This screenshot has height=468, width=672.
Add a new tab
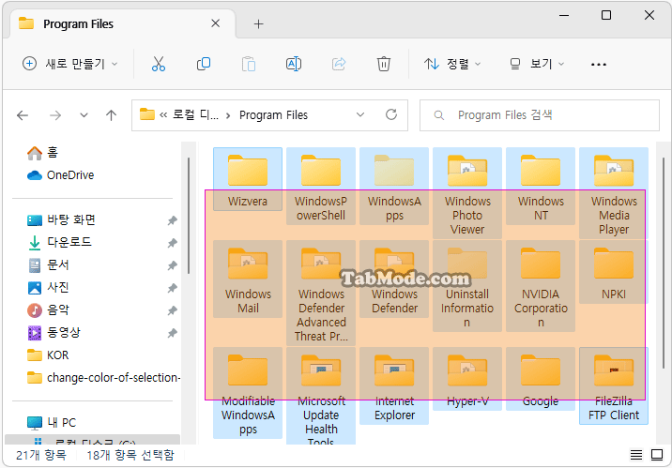[258, 24]
